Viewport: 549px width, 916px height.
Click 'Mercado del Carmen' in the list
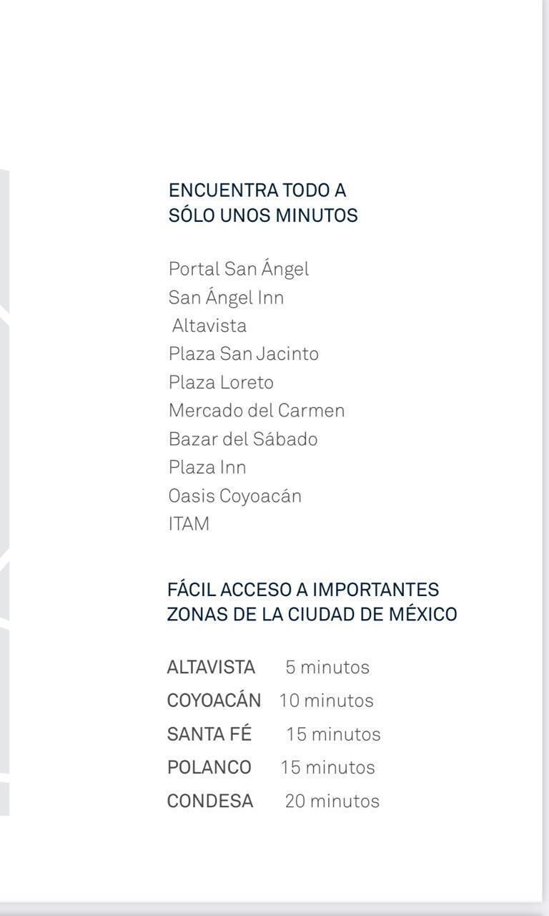pos(257,411)
